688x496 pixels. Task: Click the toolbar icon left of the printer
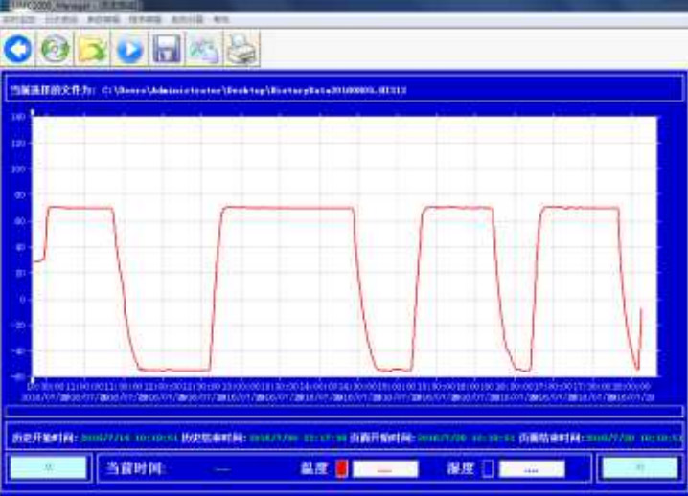[x=203, y=47]
